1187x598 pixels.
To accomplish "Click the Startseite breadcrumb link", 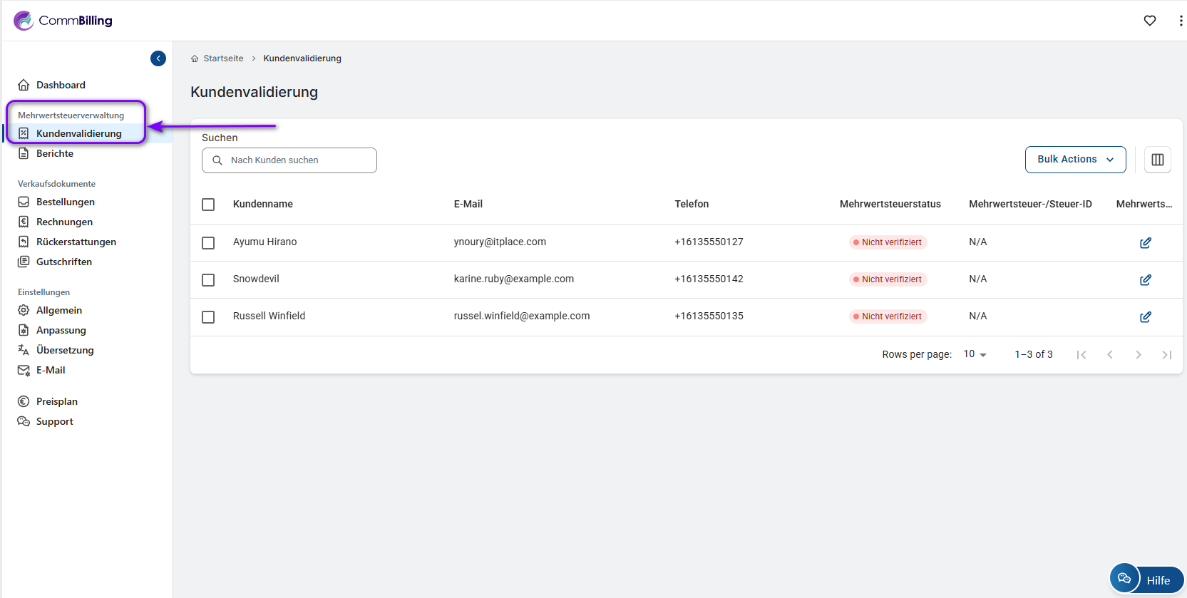I will [x=222, y=58].
